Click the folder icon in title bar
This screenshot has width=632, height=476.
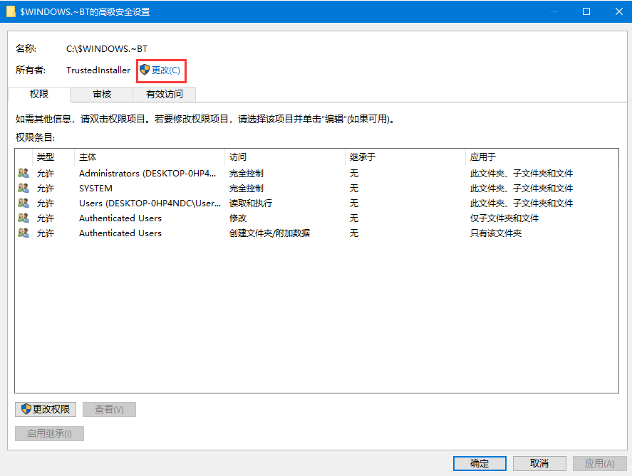(x=11, y=11)
